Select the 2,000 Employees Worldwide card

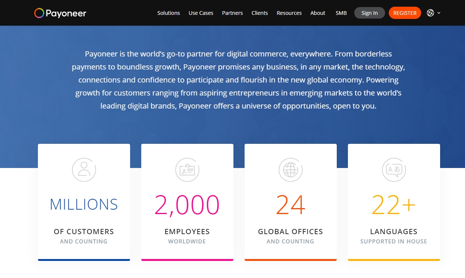(x=187, y=202)
